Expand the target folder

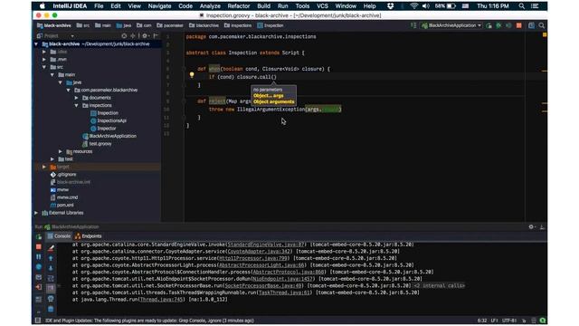tap(44, 167)
